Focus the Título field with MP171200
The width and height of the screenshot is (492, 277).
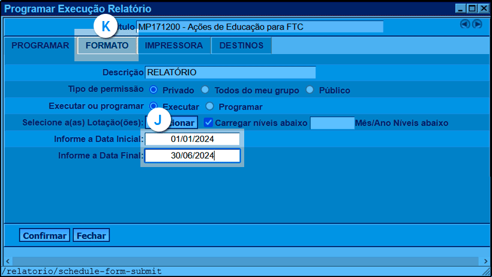[x=260, y=26]
